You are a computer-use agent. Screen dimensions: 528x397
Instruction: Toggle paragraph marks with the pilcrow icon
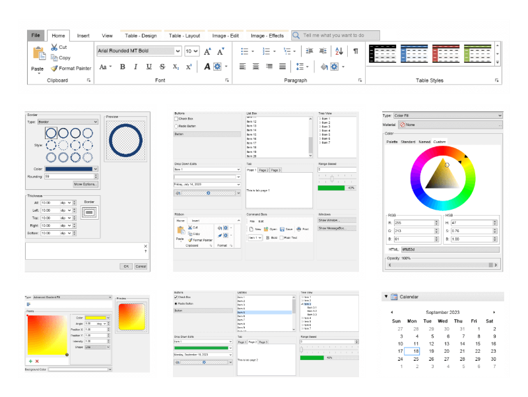pos(356,51)
